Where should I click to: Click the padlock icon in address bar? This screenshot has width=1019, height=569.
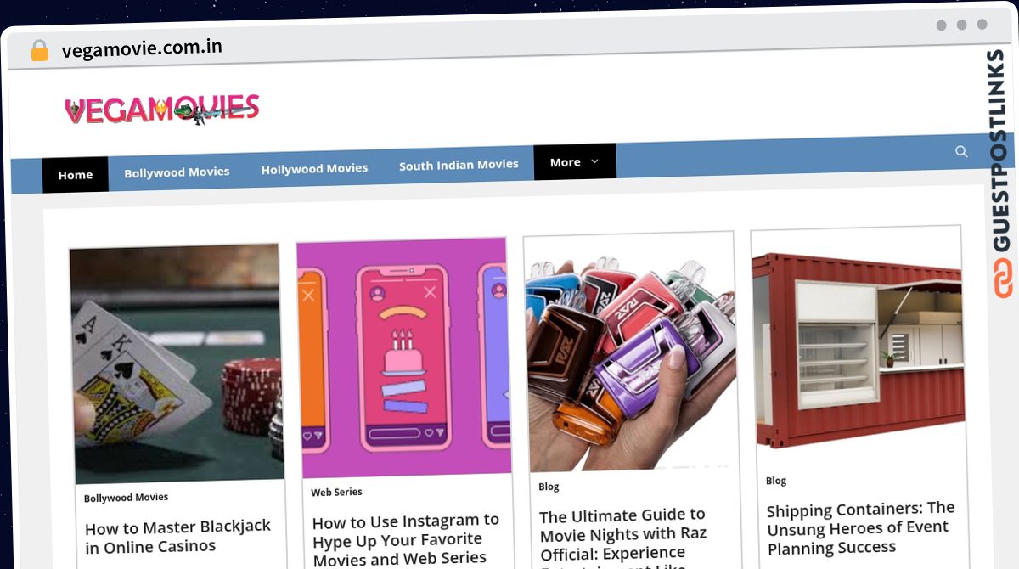[x=39, y=51]
